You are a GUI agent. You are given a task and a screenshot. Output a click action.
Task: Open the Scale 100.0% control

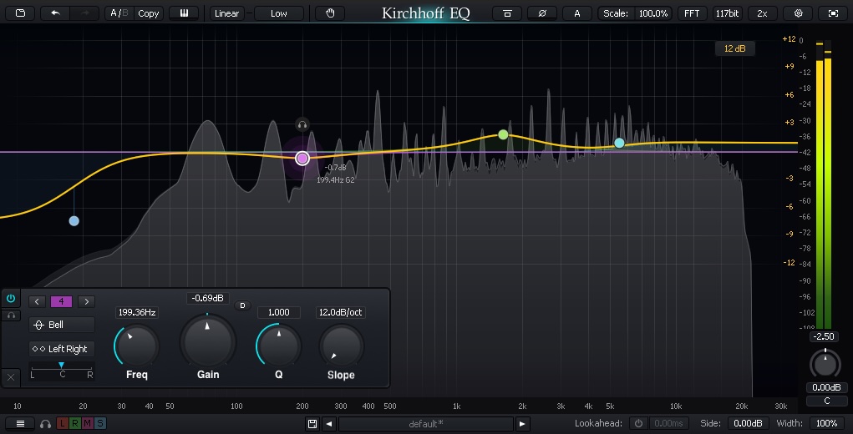pyautogui.click(x=636, y=13)
